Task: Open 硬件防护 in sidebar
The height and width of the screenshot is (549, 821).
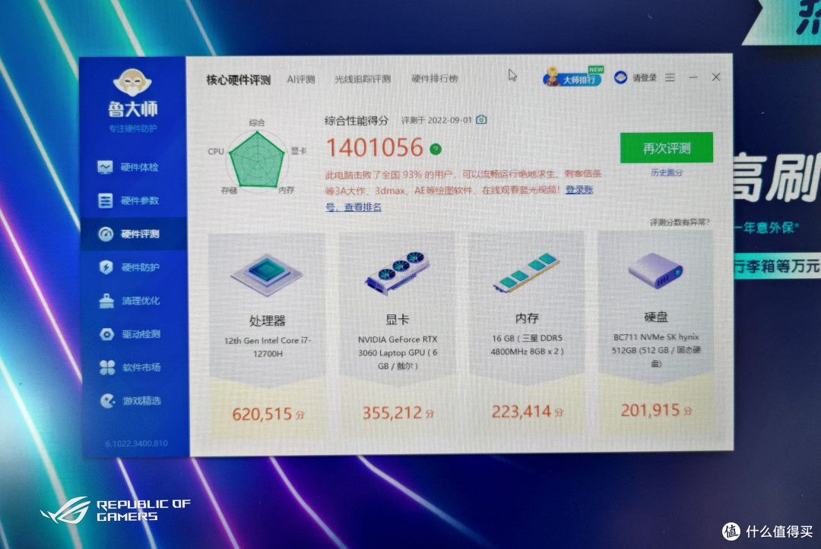Action: pyautogui.click(x=129, y=267)
